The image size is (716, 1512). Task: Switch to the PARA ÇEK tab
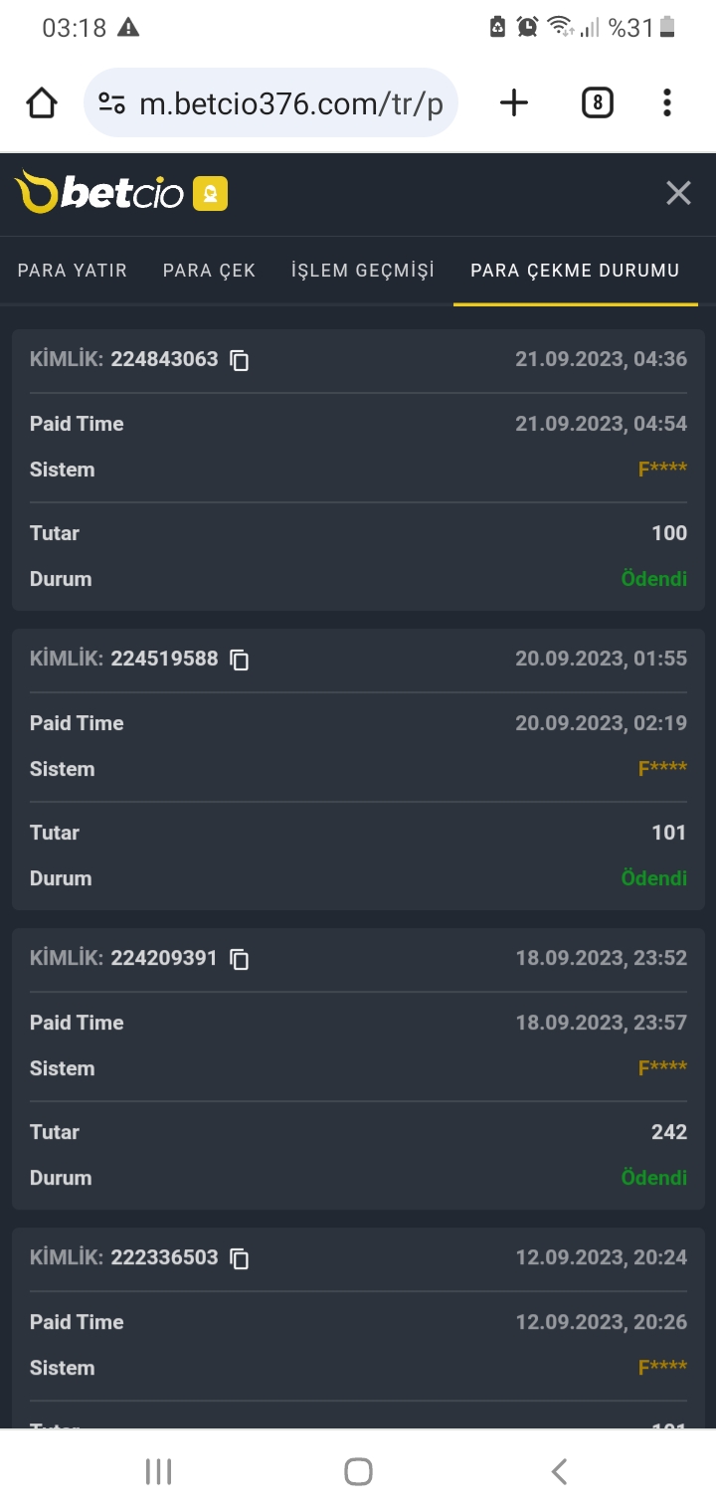pyautogui.click(x=209, y=271)
